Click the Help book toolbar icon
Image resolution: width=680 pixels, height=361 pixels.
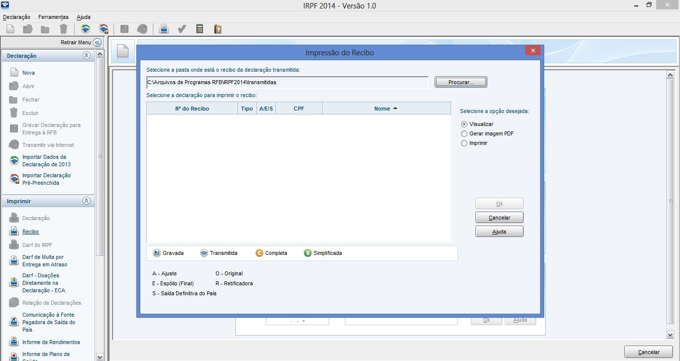coord(218,29)
